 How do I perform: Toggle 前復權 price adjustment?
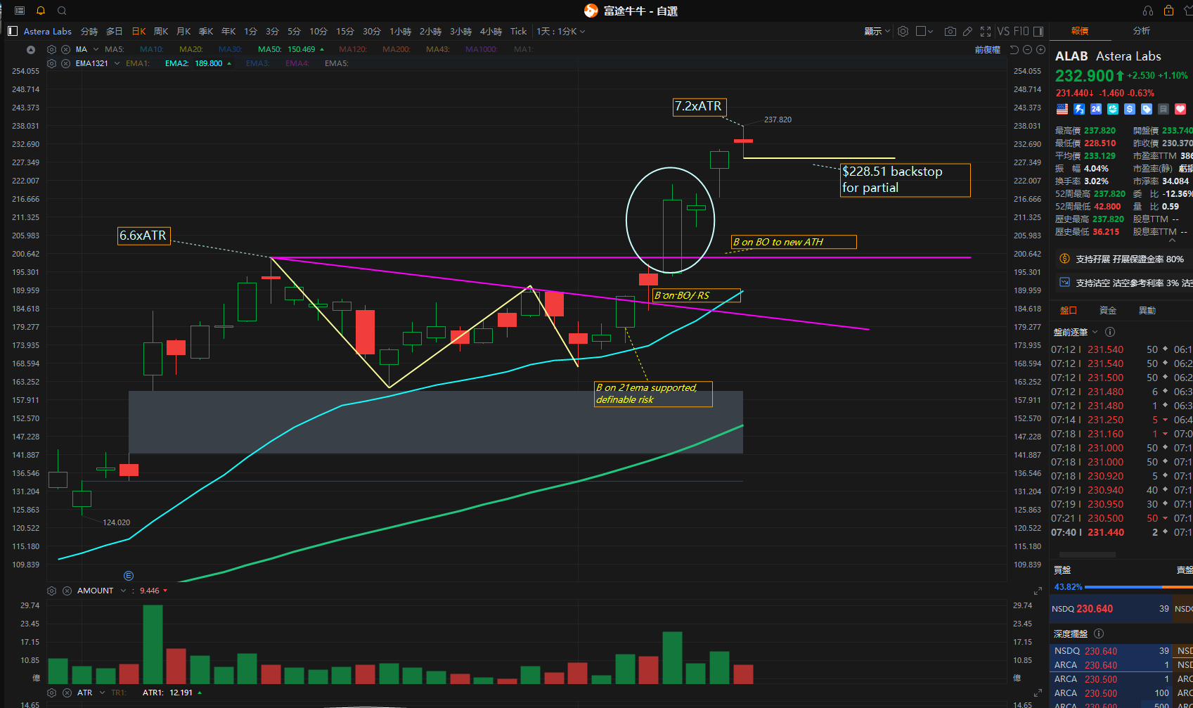click(x=987, y=49)
